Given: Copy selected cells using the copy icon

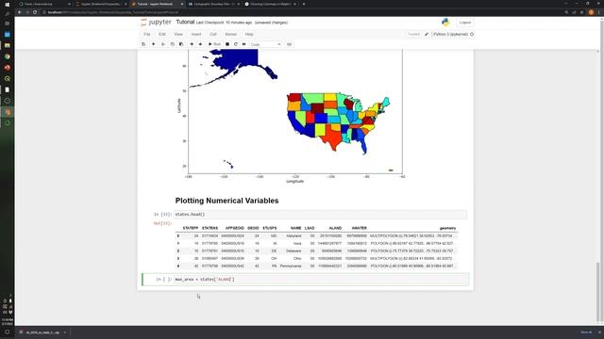Looking at the screenshot, I should click(x=172, y=44).
